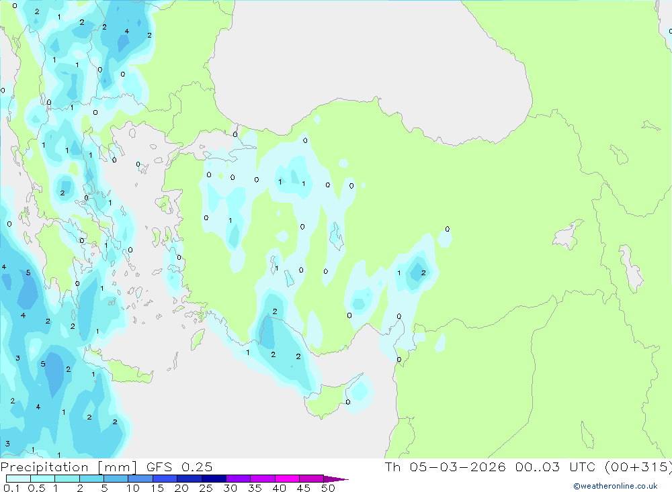Click the 2–5 mm legend color swatch

(x=91, y=479)
